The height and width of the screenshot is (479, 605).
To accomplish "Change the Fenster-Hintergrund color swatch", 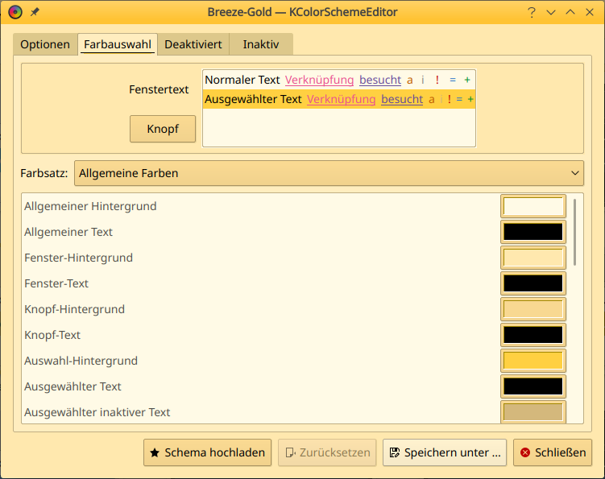I will coord(533,258).
